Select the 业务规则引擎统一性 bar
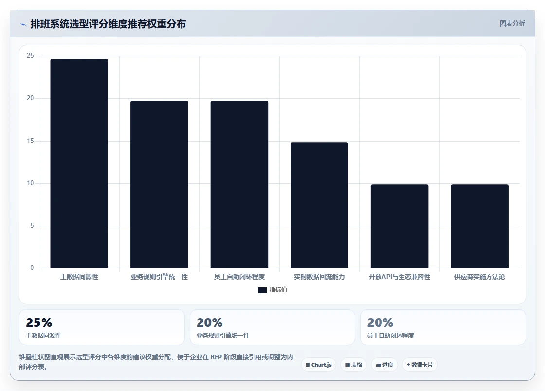The width and height of the screenshot is (545, 391). pyautogui.click(x=159, y=184)
